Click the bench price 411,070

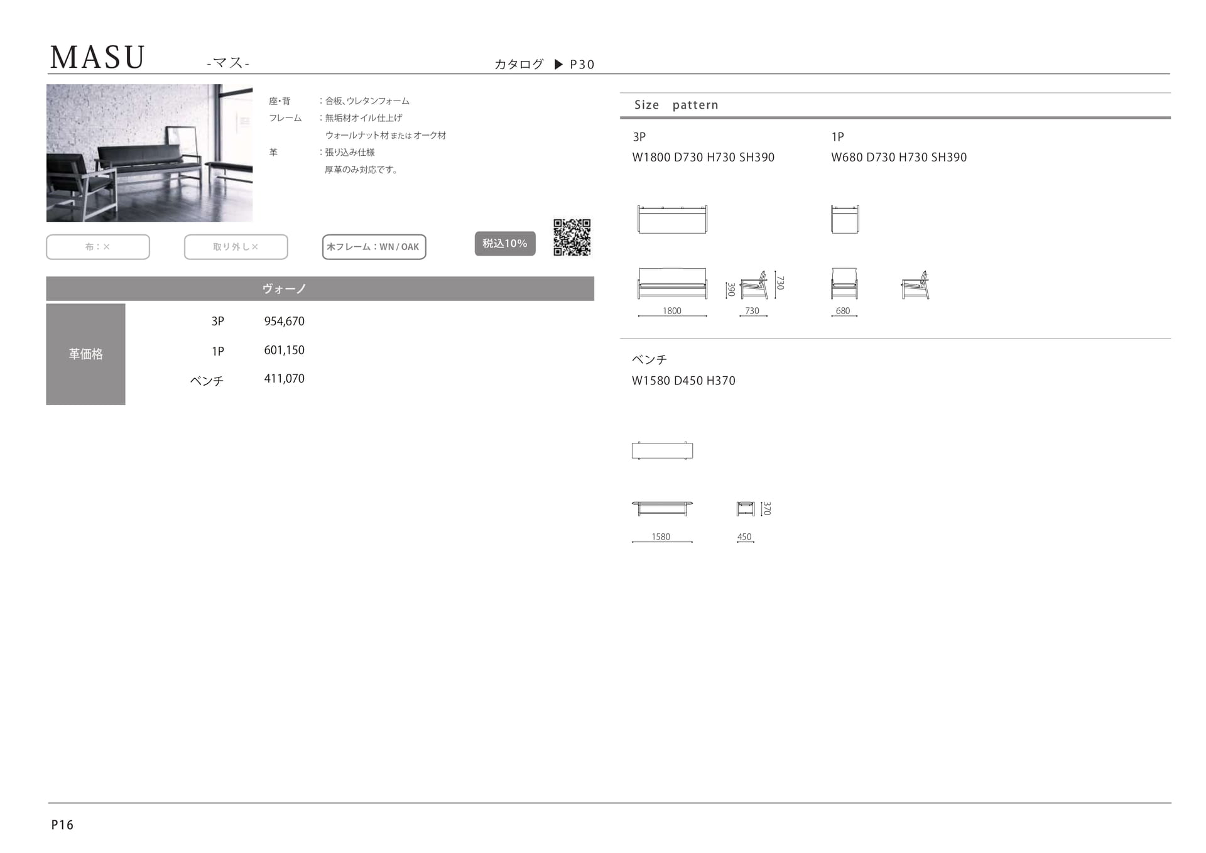coord(284,378)
